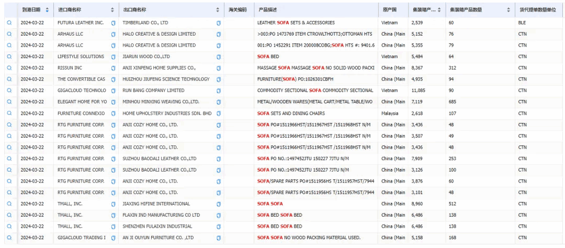Click the 原产国 column header
The width and height of the screenshot is (565, 248).
coord(389,10)
